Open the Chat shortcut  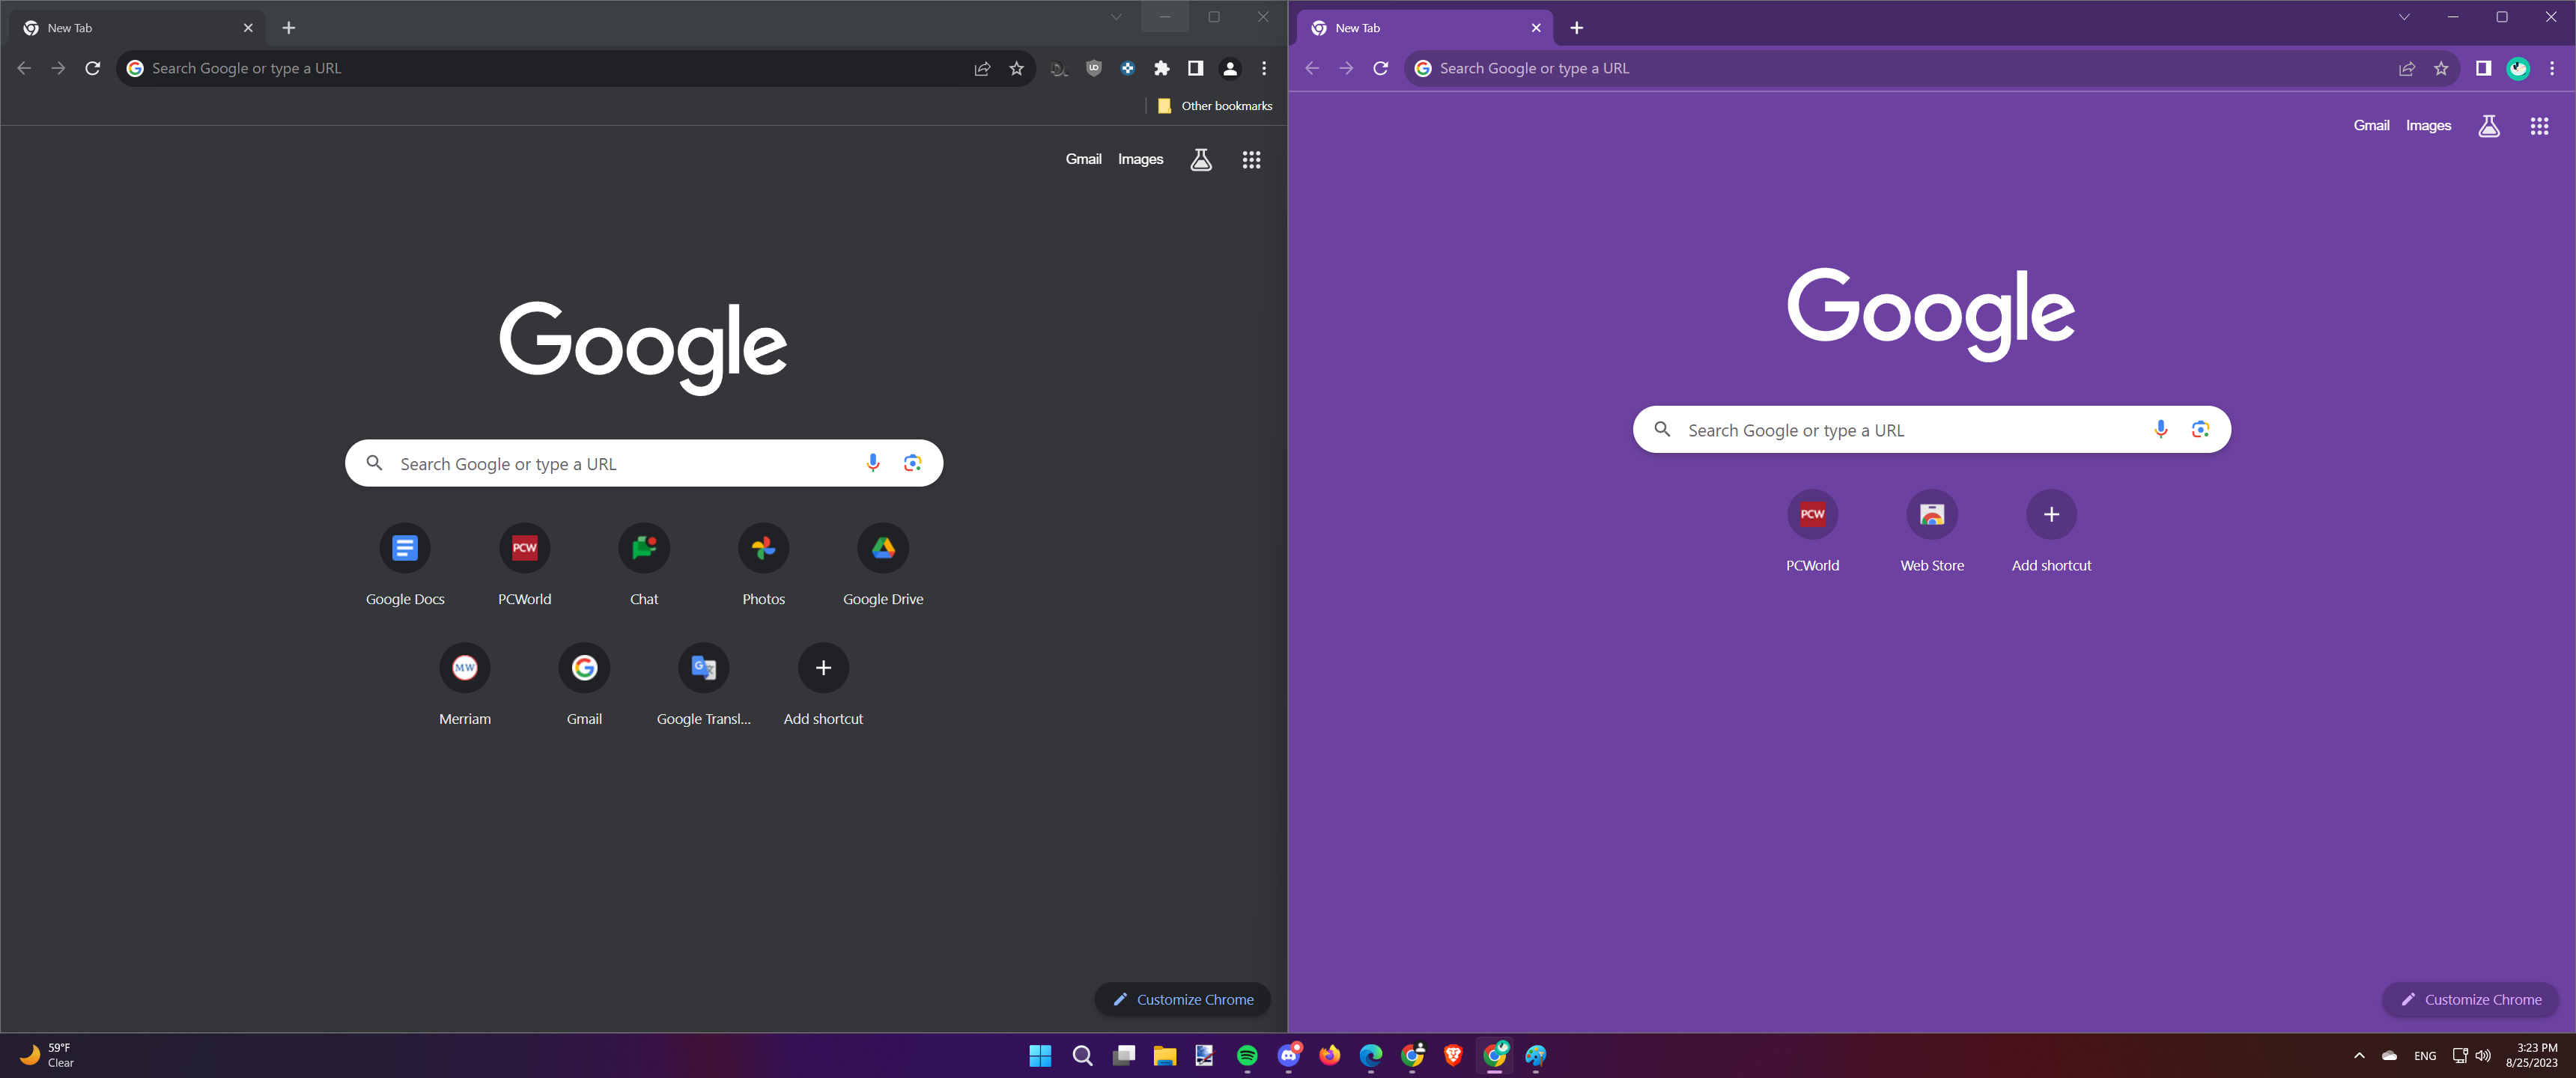pos(644,565)
